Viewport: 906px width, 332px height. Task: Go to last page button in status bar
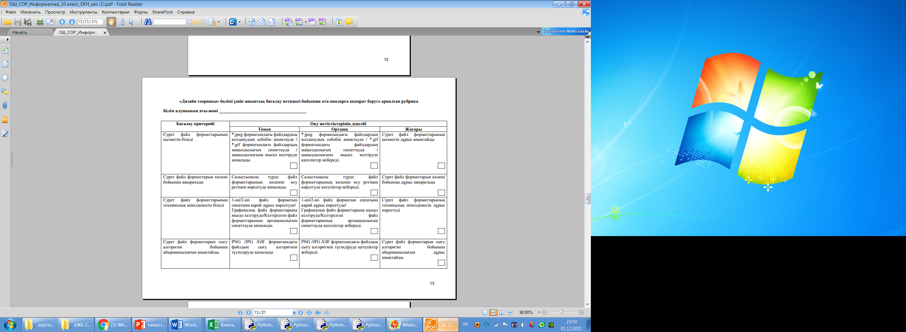pyautogui.click(x=309, y=313)
